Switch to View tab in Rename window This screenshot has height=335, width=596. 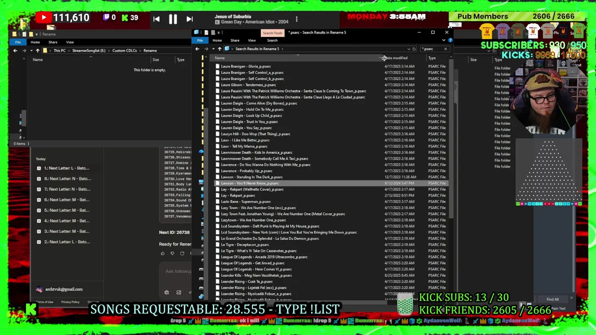click(x=69, y=42)
